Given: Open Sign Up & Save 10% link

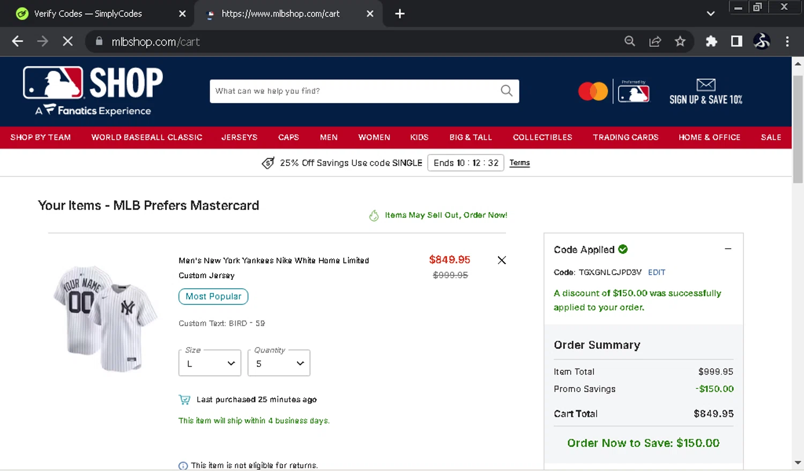Looking at the screenshot, I should point(706,100).
